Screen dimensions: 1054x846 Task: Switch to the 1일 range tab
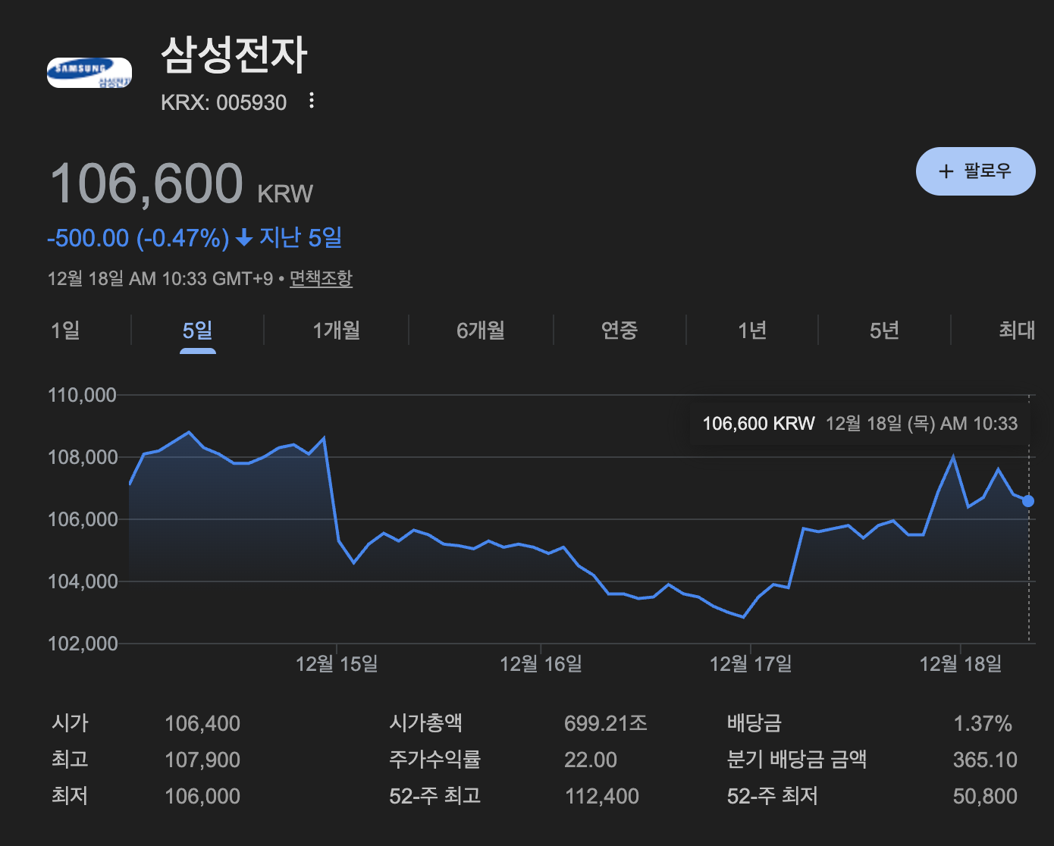[x=65, y=331]
